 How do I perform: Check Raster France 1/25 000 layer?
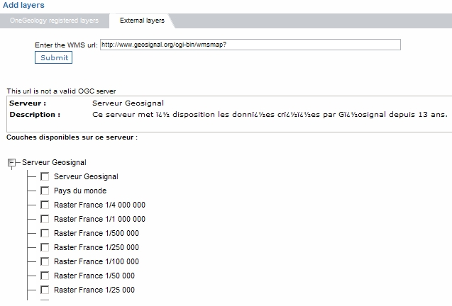(x=45, y=290)
